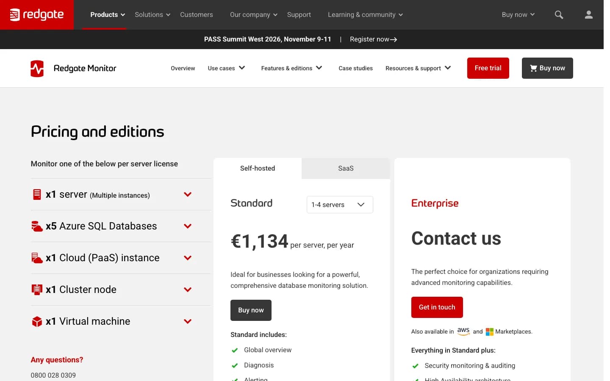Open the user account icon
This screenshot has height=381, width=610.
click(x=588, y=15)
